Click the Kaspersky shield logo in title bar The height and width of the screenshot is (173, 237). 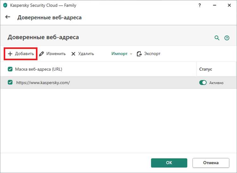point(5,5)
